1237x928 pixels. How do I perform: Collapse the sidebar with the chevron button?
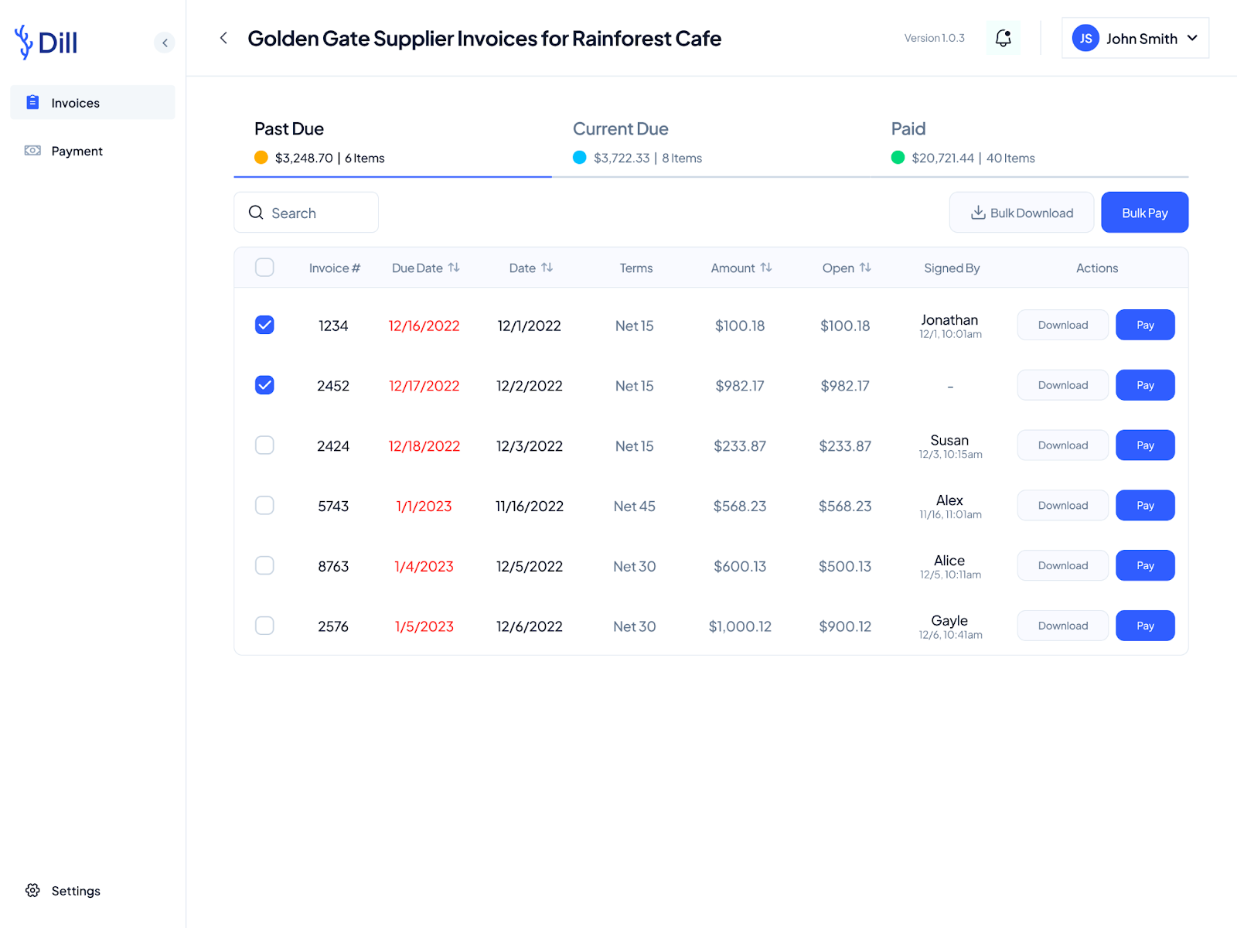[x=165, y=43]
